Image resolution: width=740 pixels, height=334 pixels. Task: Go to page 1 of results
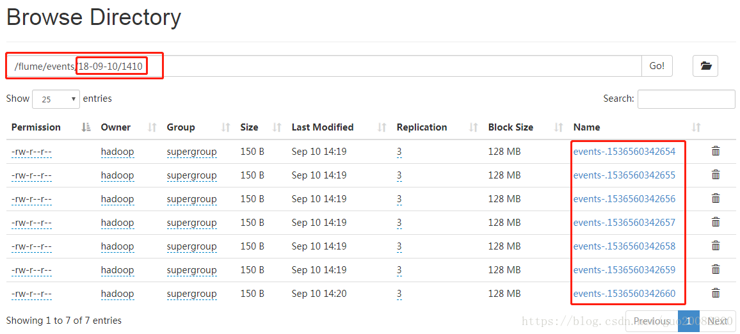pos(689,321)
